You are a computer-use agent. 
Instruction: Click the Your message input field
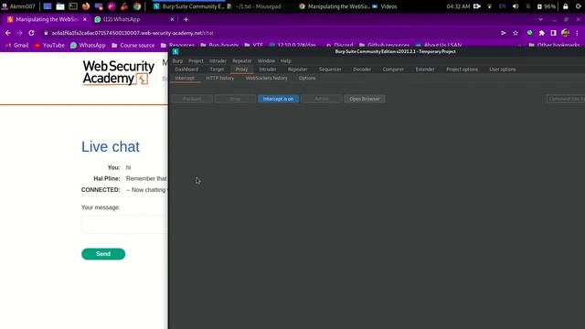click(x=124, y=225)
